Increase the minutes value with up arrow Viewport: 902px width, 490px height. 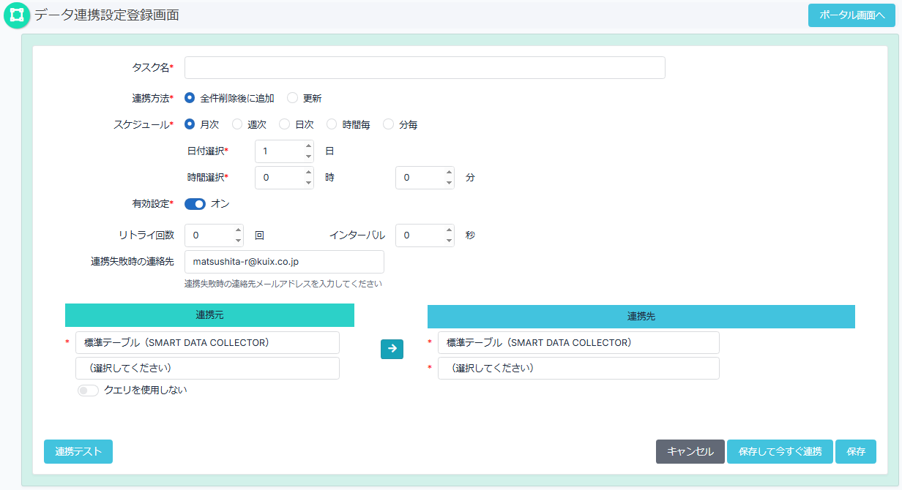(x=449, y=173)
